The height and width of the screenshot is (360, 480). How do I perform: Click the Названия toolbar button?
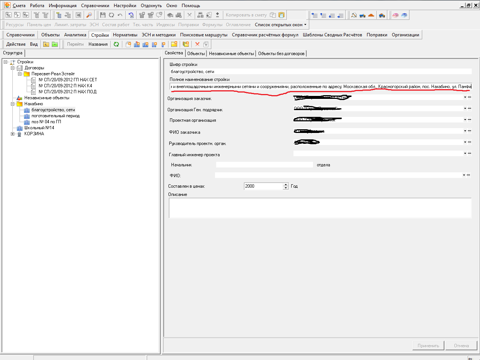[98, 44]
